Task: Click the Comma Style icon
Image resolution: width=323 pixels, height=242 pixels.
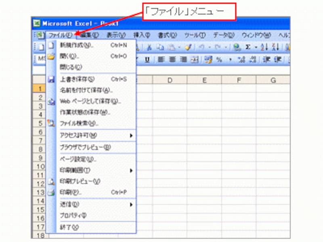Action: (x=230, y=60)
